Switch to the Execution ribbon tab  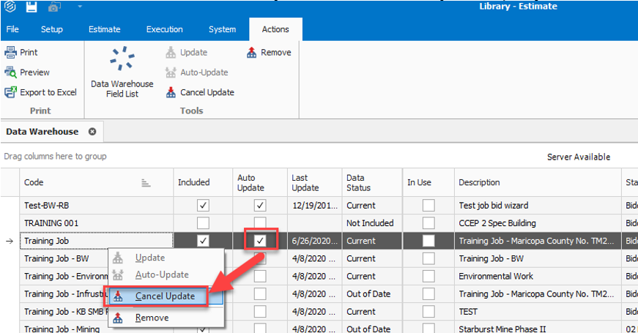165,29
